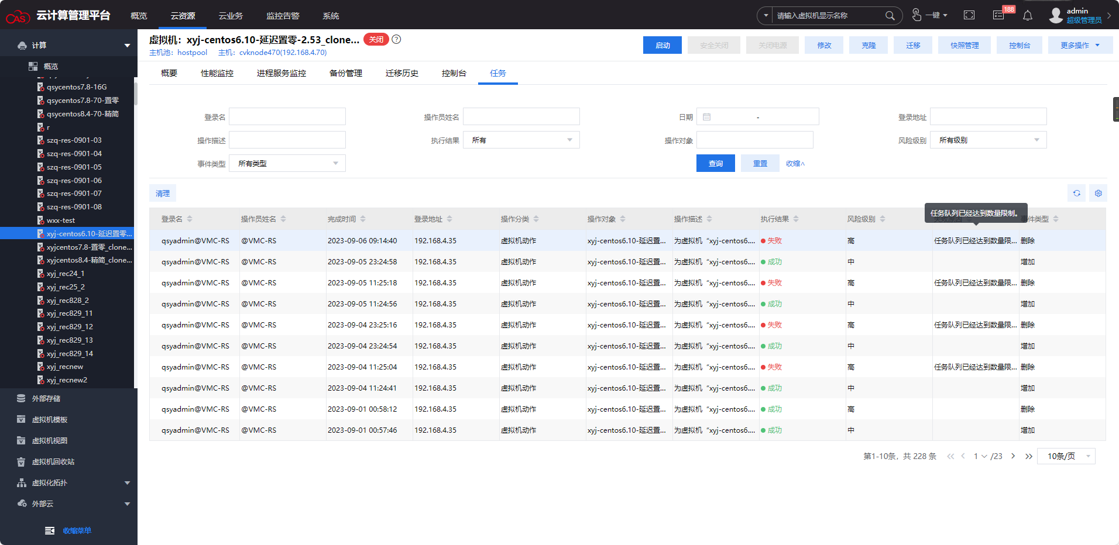Sort by 执行结果 column

796,219
